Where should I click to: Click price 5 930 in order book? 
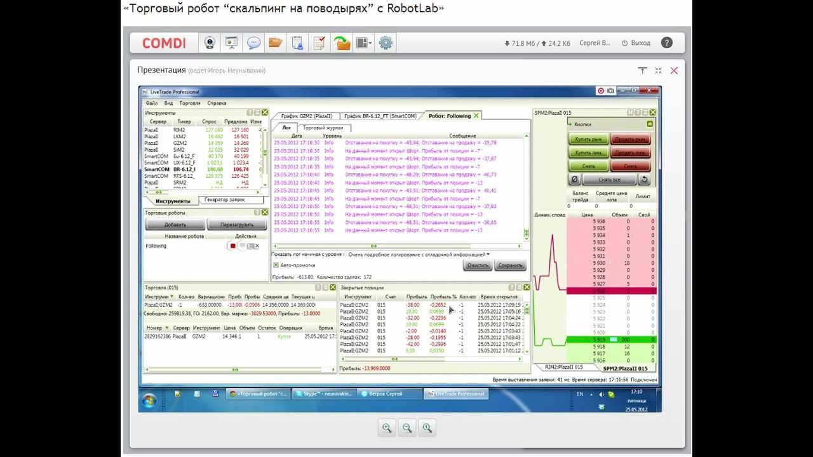[x=598, y=263]
